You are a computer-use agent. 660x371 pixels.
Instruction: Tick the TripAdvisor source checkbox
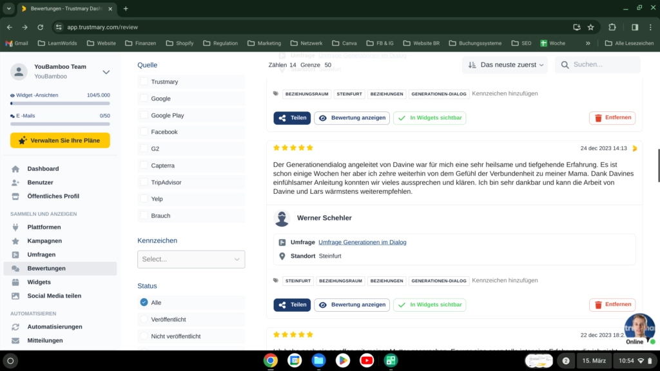144,182
